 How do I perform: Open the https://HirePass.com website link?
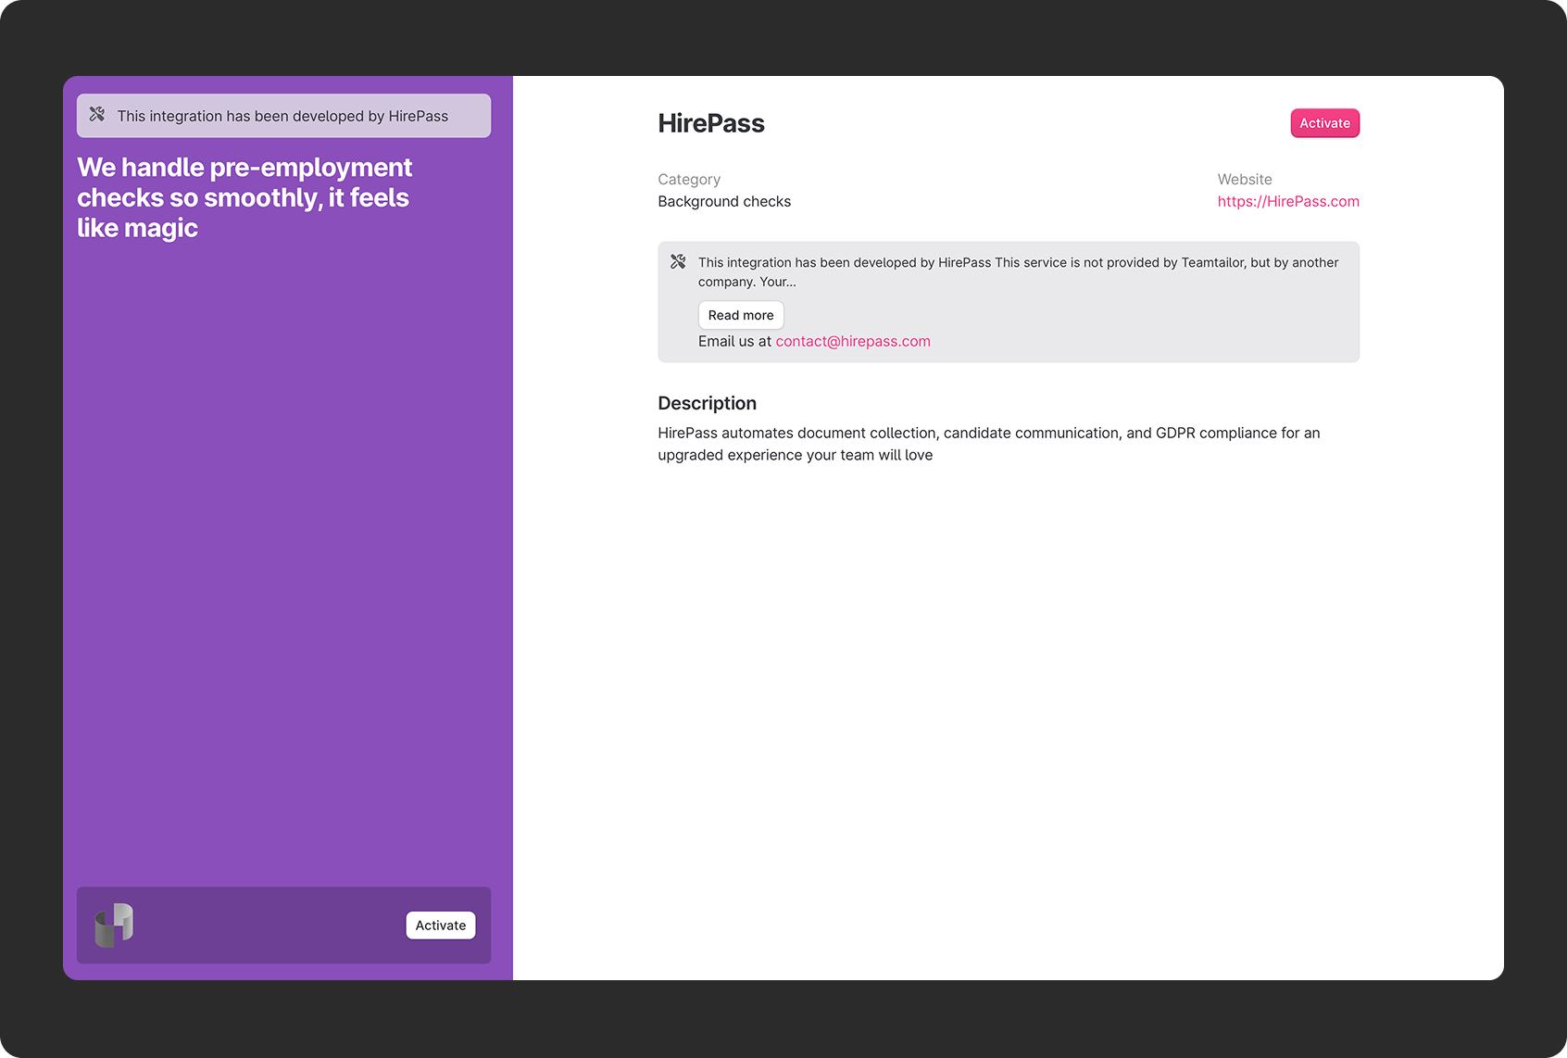(x=1288, y=201)
